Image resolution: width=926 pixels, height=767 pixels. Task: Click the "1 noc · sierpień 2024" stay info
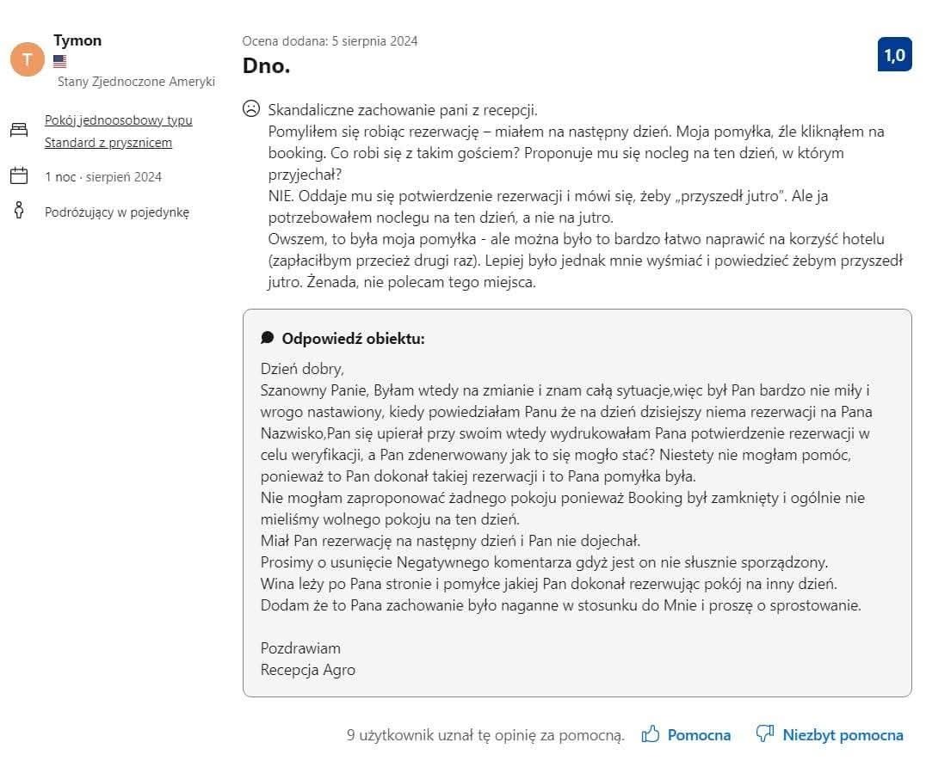pos(103,177)
